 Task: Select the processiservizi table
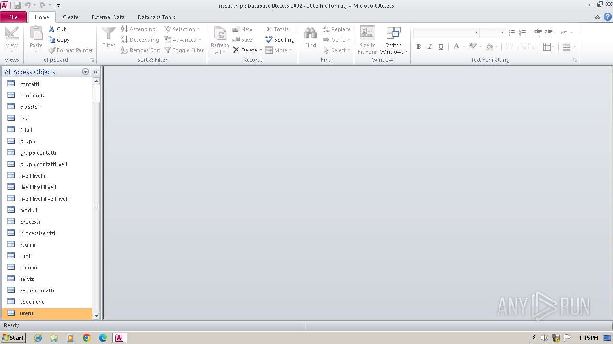[x=47, y=233]
